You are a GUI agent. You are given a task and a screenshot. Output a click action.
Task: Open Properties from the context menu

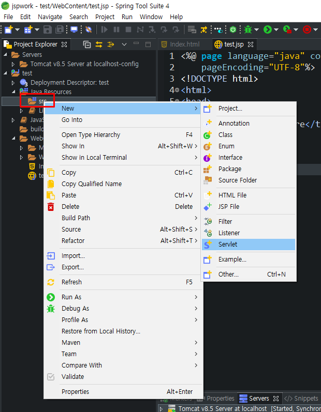(122, 391)
